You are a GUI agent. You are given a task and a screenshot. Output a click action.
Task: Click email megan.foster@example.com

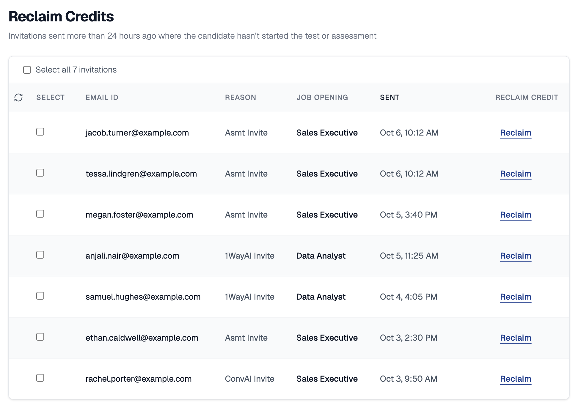[x=139, y=215]
